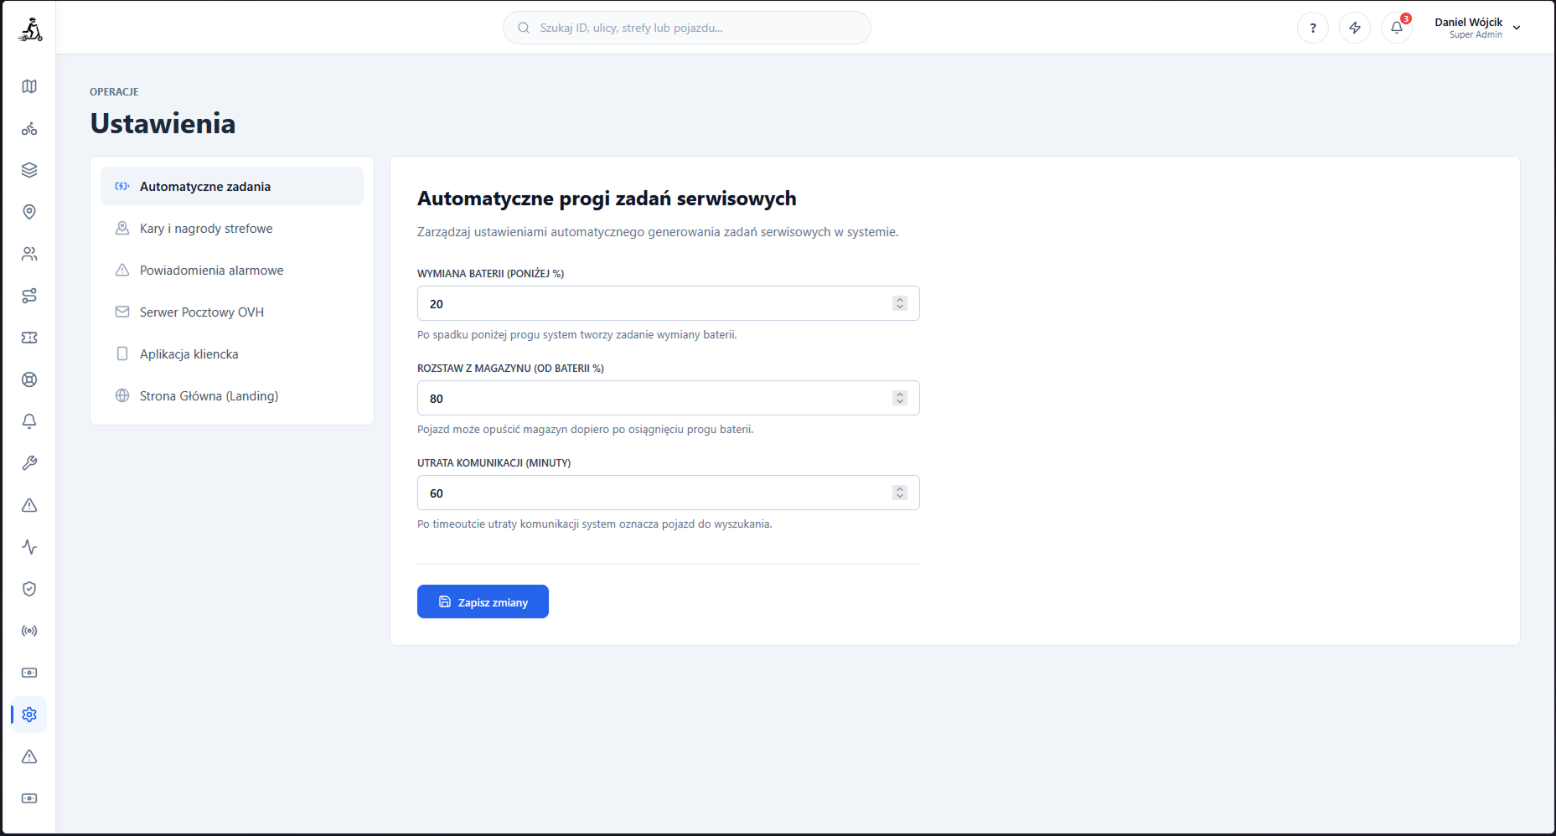Select the route workflow sidebar icon
The width and height of the screenshot is (1556, 836).
(x=29, y=296)
